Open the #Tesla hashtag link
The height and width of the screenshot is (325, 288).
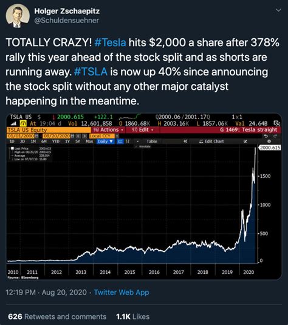[110, 43]
